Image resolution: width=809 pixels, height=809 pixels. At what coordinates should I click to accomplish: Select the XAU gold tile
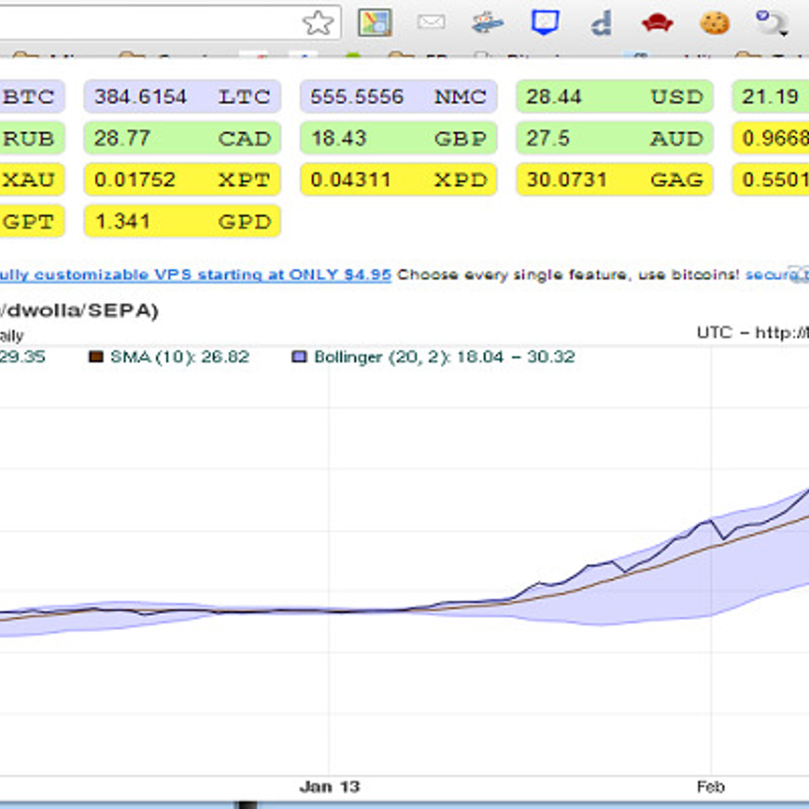click(x=32, y=179)
